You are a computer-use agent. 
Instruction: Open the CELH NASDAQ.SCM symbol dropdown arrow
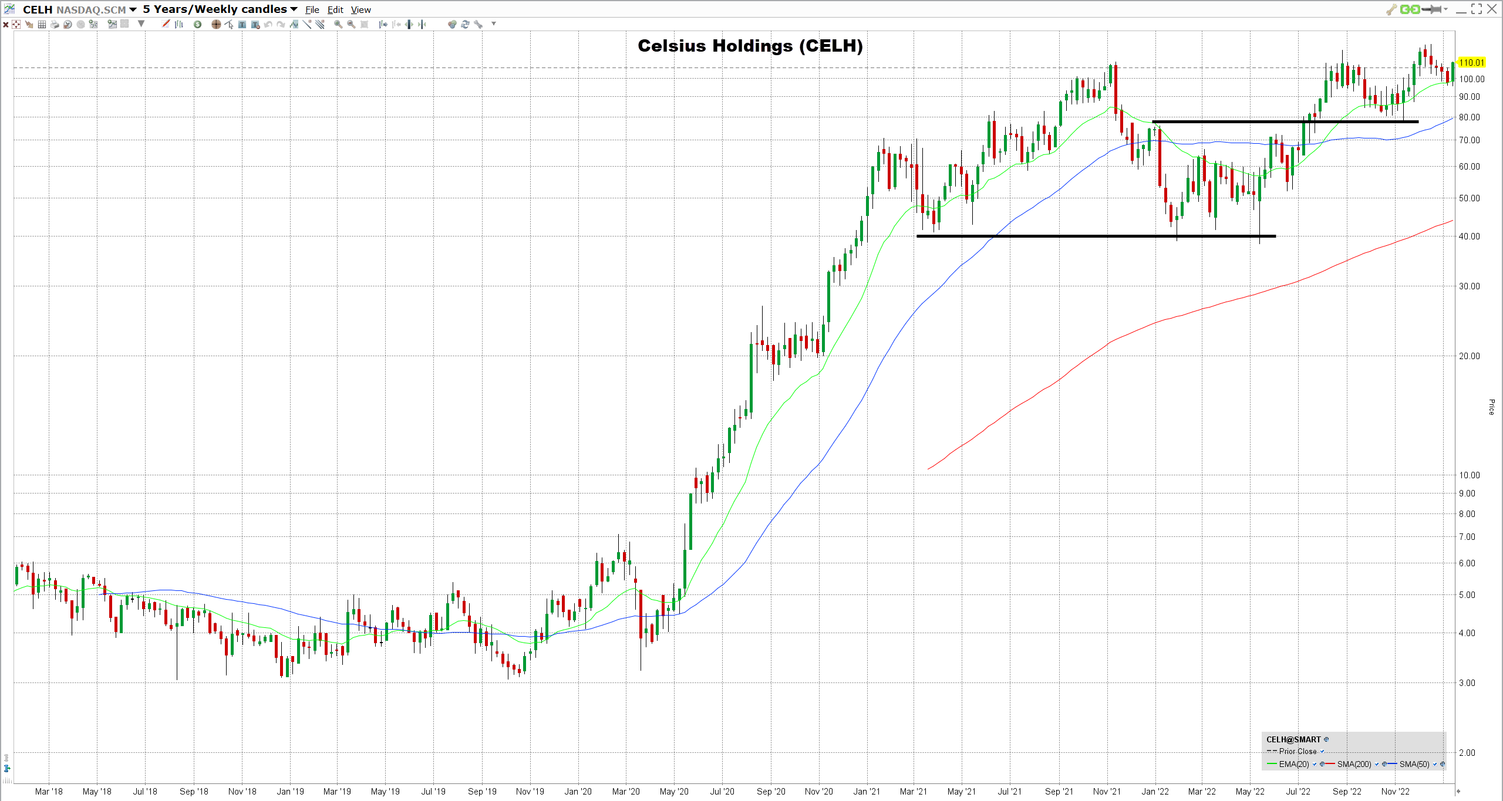pyautogui.click(x=133, y=9)
